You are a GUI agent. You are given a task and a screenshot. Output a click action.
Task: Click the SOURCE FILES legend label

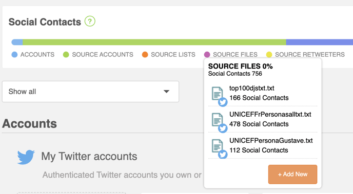236,55
